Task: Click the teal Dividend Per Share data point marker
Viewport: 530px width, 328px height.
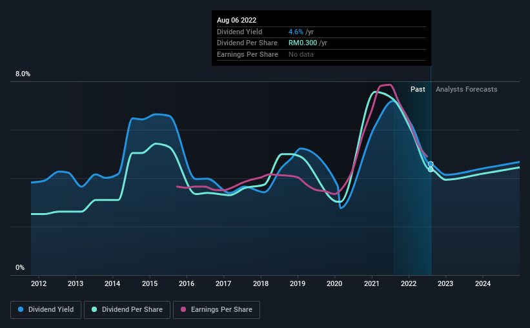Action: click(431, 169)
